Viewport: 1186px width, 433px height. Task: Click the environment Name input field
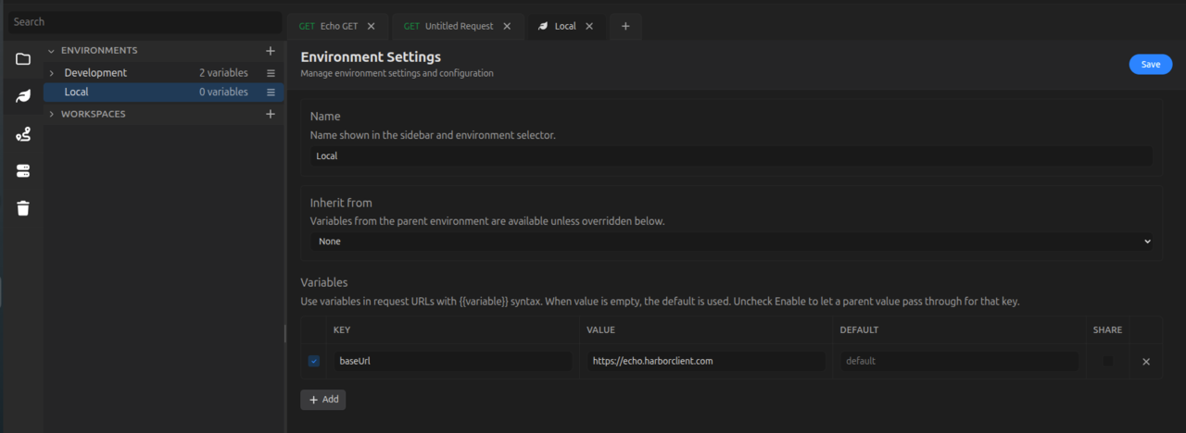coord(731,156)
